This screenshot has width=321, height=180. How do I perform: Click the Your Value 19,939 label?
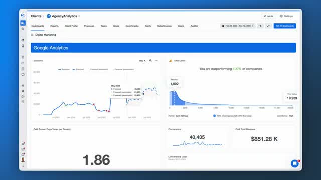click(292, 97)
